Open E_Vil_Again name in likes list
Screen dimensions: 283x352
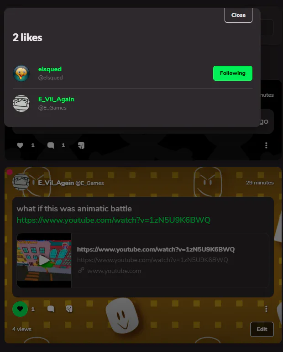(x=56, y=99)
